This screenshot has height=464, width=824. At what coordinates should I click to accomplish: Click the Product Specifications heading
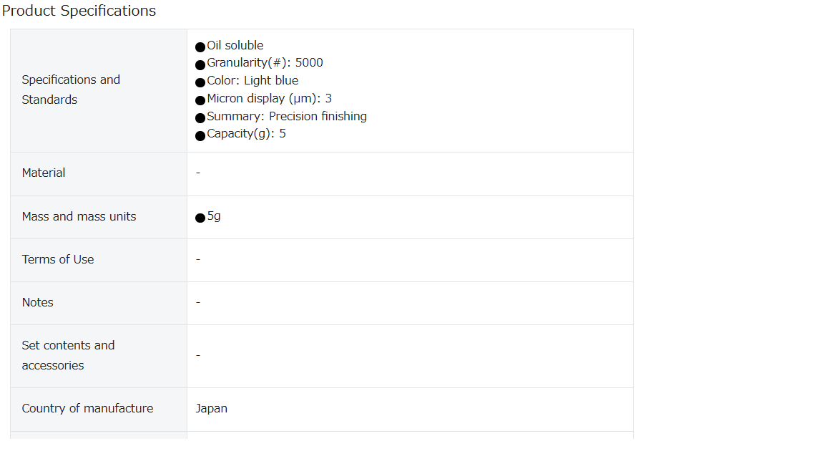tap(79, 11)
